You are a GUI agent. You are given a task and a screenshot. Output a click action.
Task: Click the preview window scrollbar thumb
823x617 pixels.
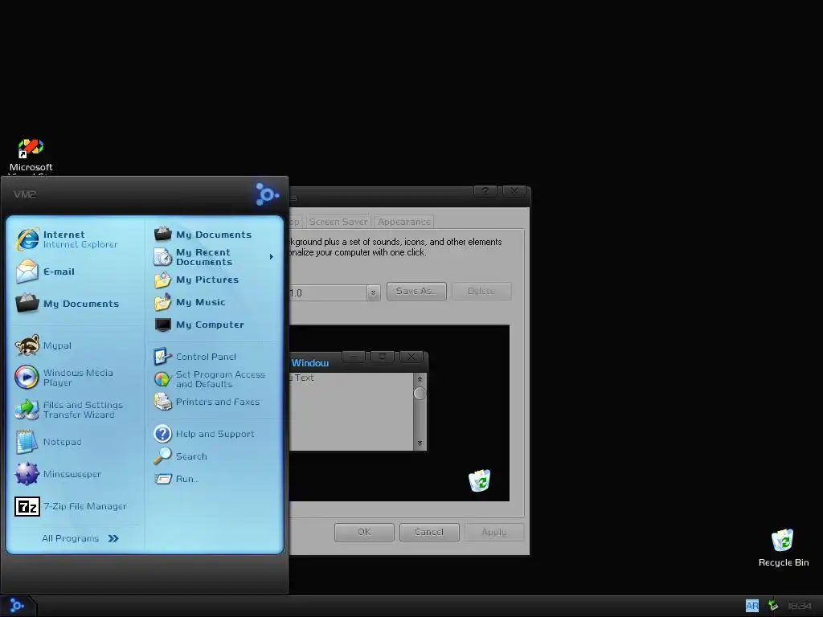(x=420, y=394)
